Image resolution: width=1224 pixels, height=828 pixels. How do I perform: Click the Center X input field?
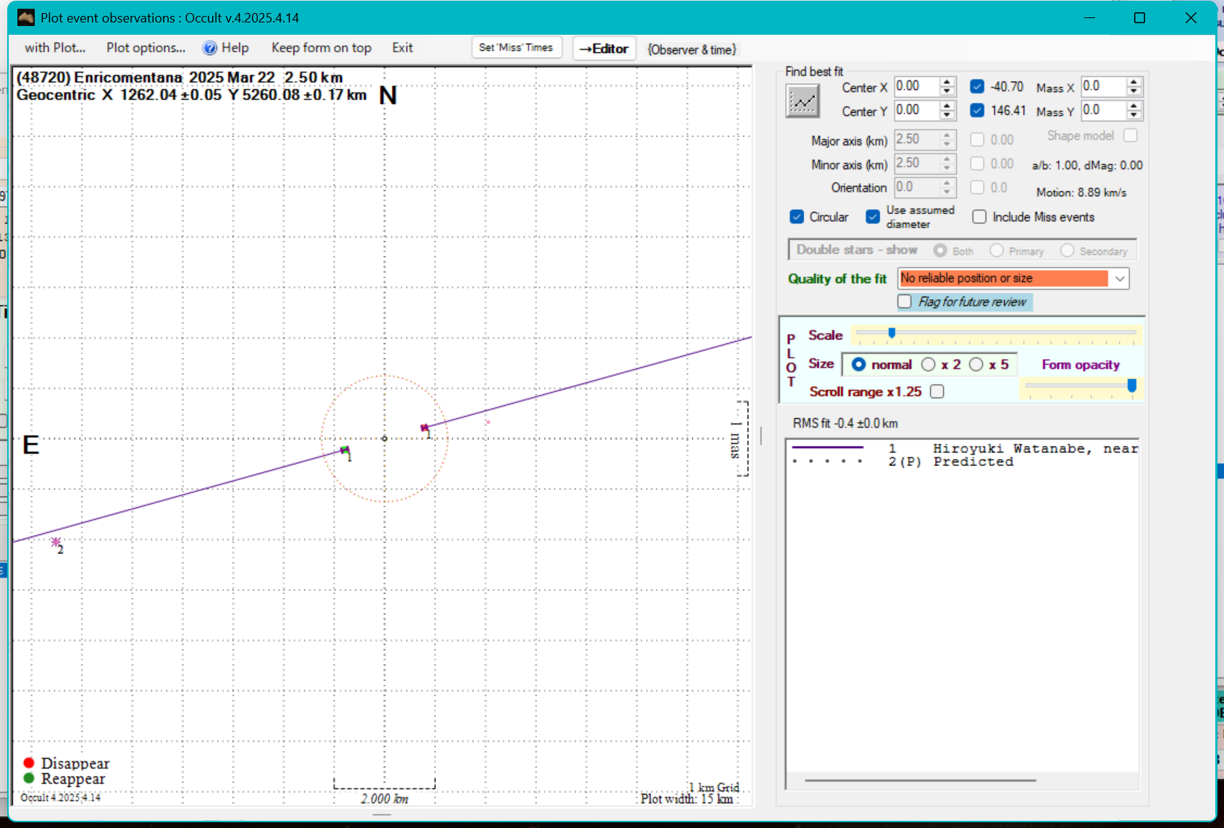[915, 87]
